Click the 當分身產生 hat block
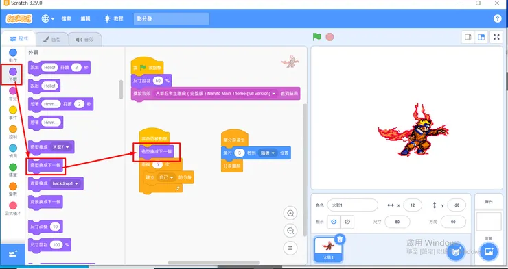The image size is (508, 269). click(235, 138)
